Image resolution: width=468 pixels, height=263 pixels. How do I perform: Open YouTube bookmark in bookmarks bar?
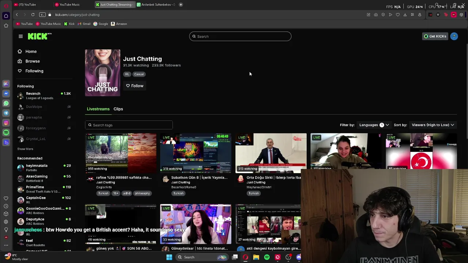[x=24, y=24]
